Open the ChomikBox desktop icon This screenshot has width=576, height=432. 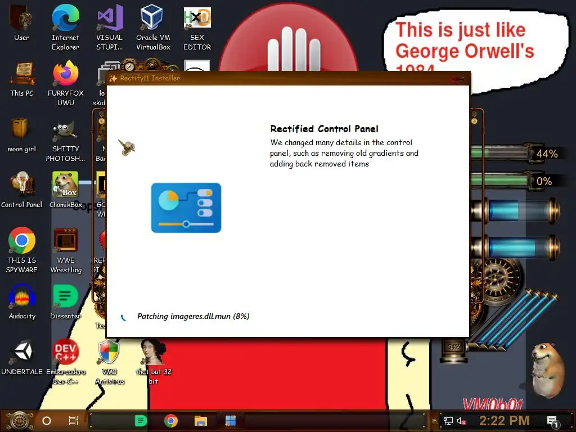click(66, 190)
